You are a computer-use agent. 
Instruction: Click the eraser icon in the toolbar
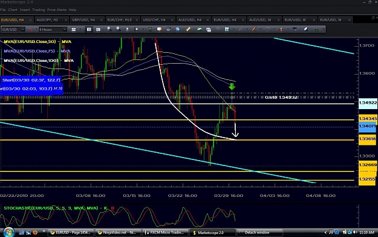coord(306,29)
